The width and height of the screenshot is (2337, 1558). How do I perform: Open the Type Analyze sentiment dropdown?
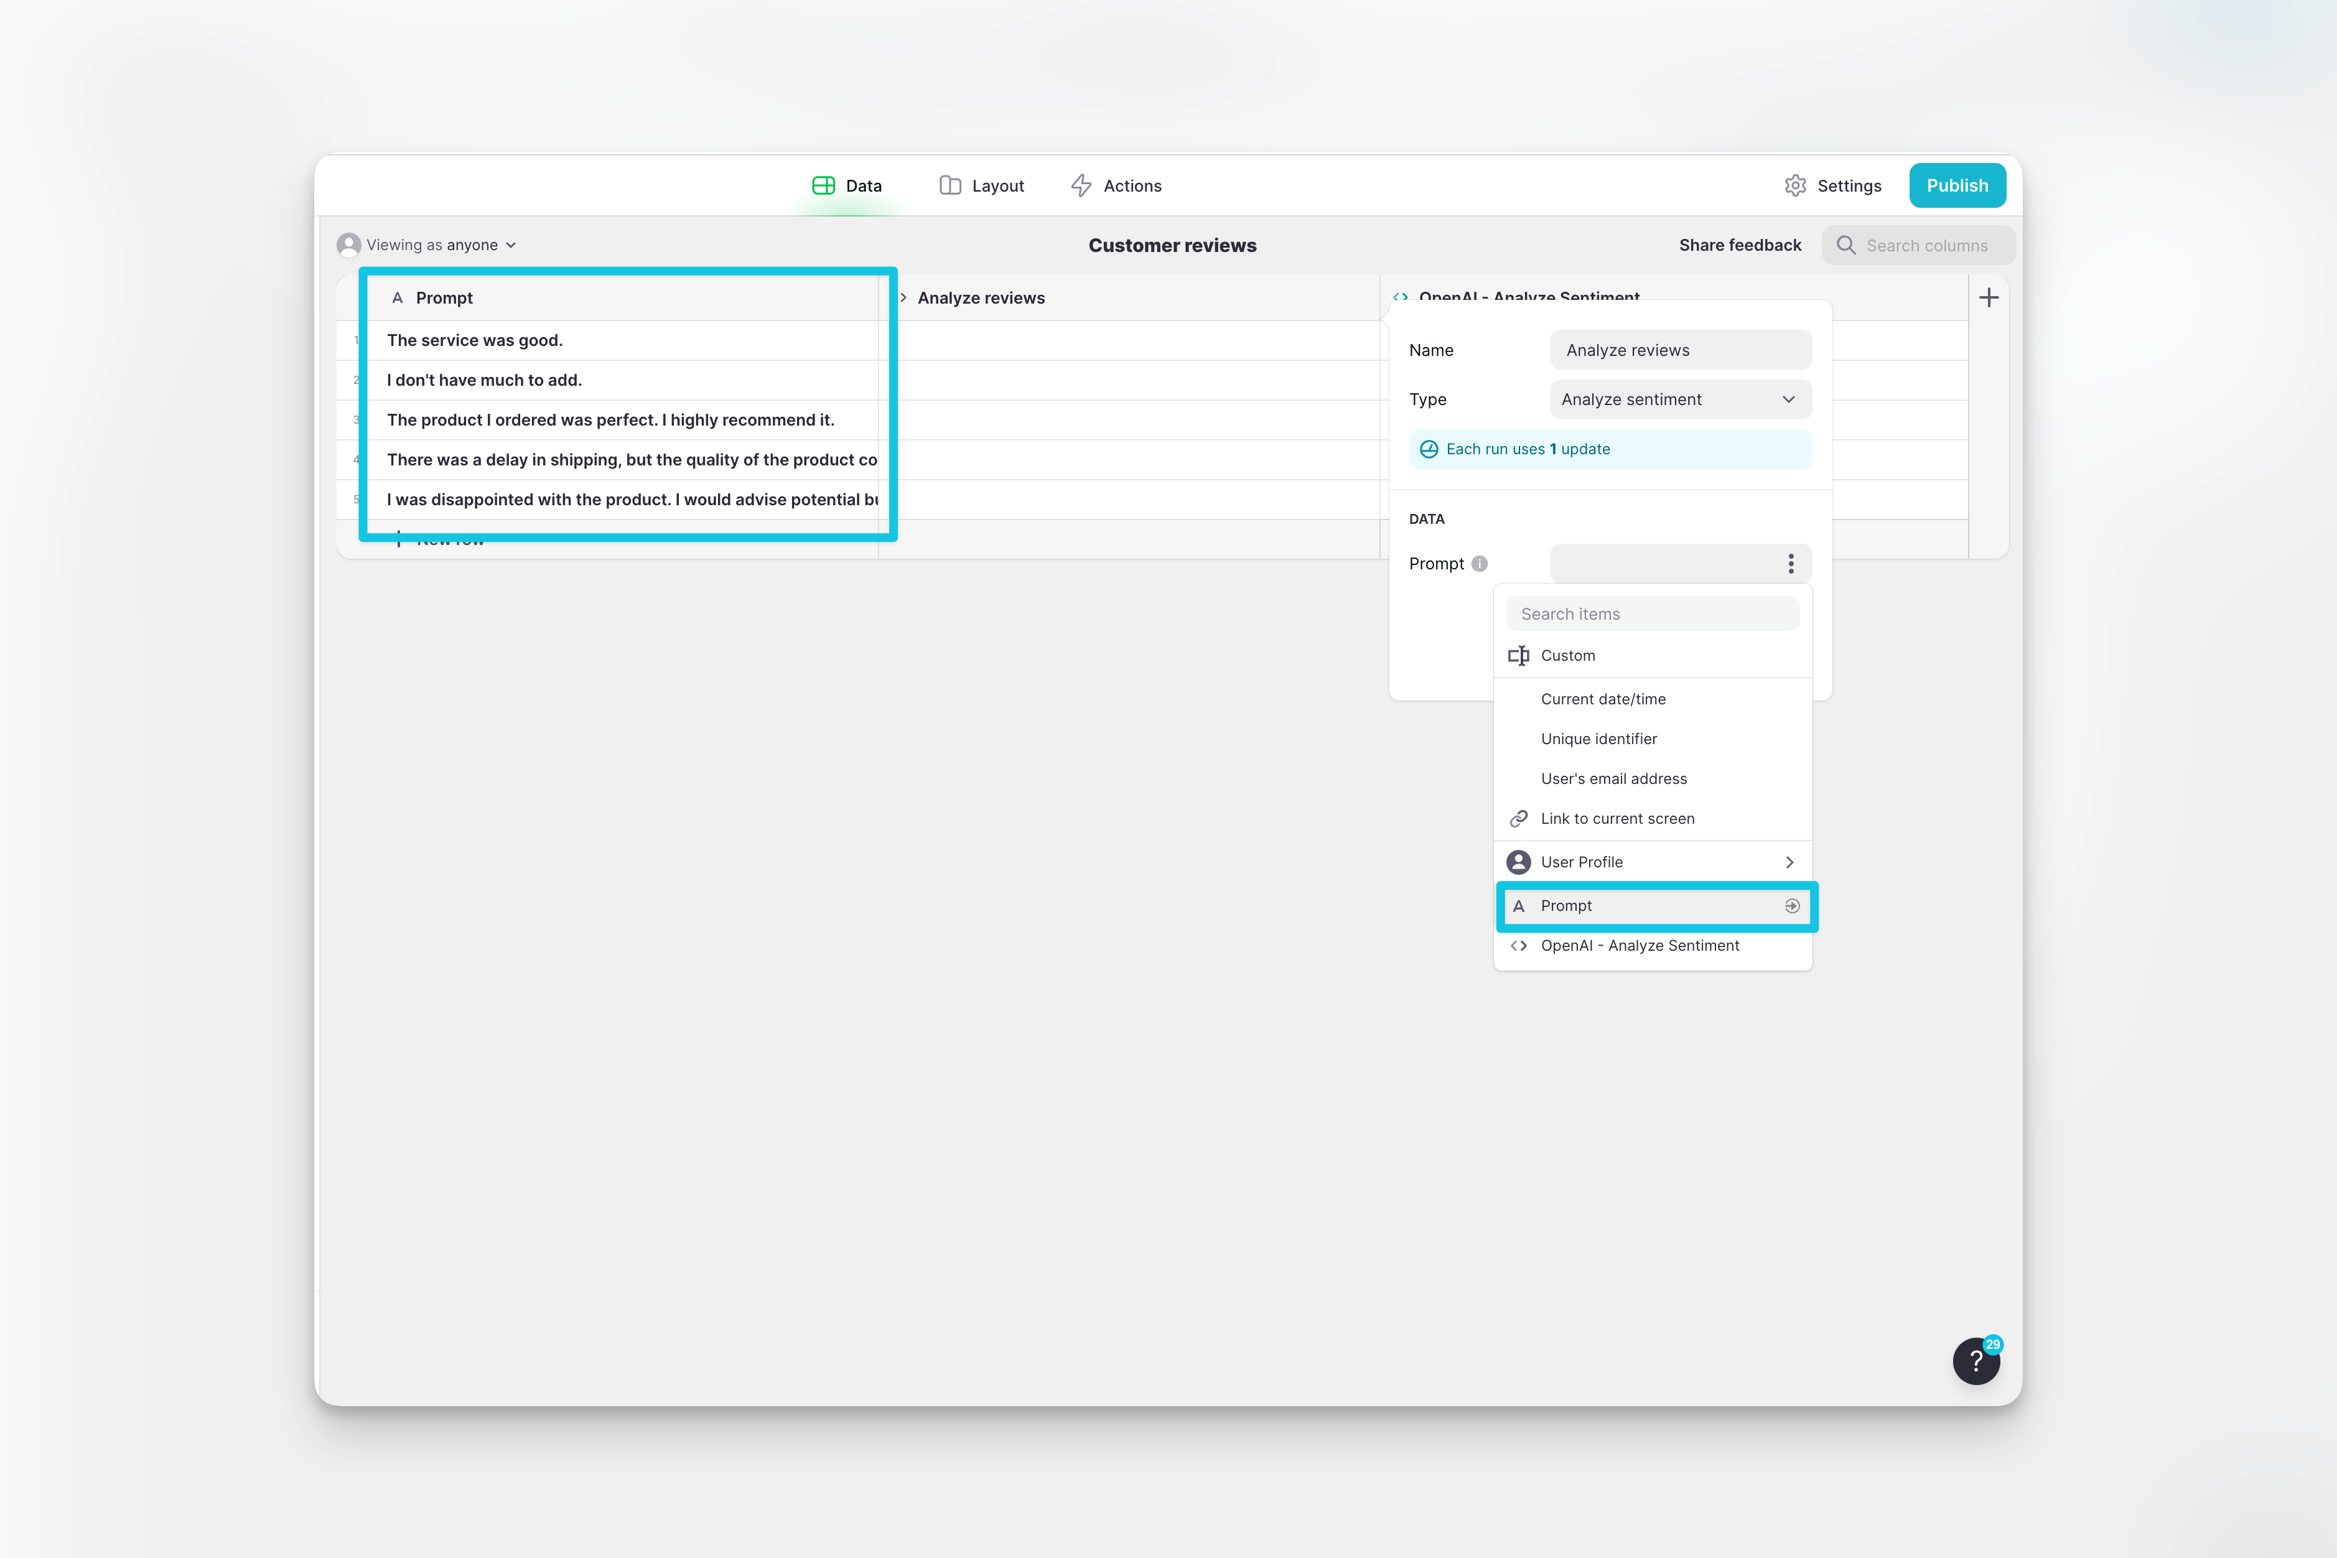1679,399
